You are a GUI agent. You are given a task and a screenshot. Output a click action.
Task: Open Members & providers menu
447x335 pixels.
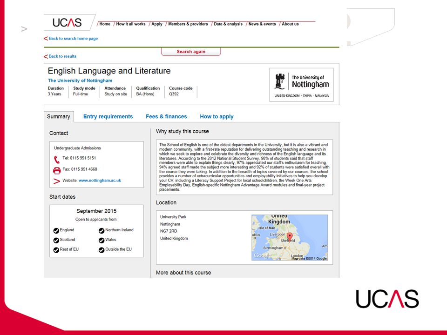(188, 24)
